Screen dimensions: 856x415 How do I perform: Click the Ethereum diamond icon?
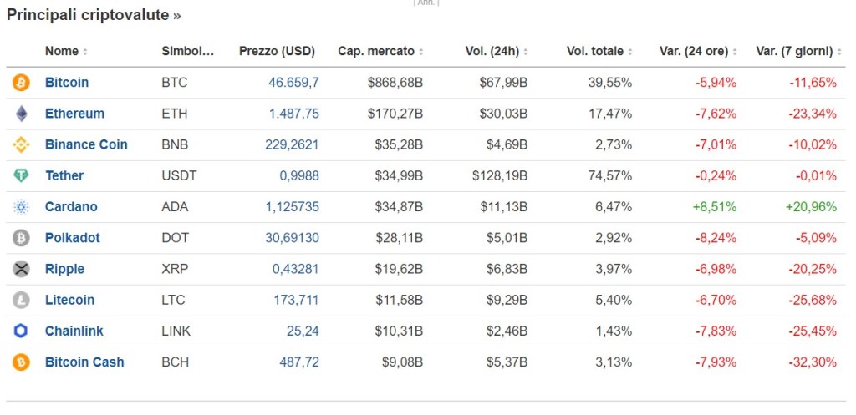tap(21, 114)
